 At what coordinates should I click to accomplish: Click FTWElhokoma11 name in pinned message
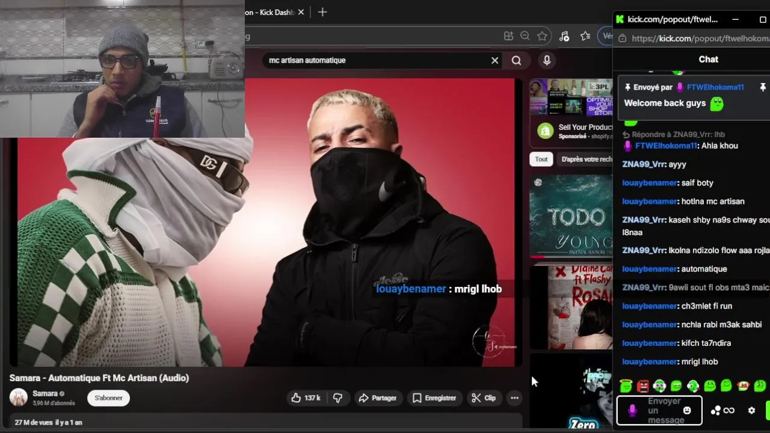pos(715,87)
